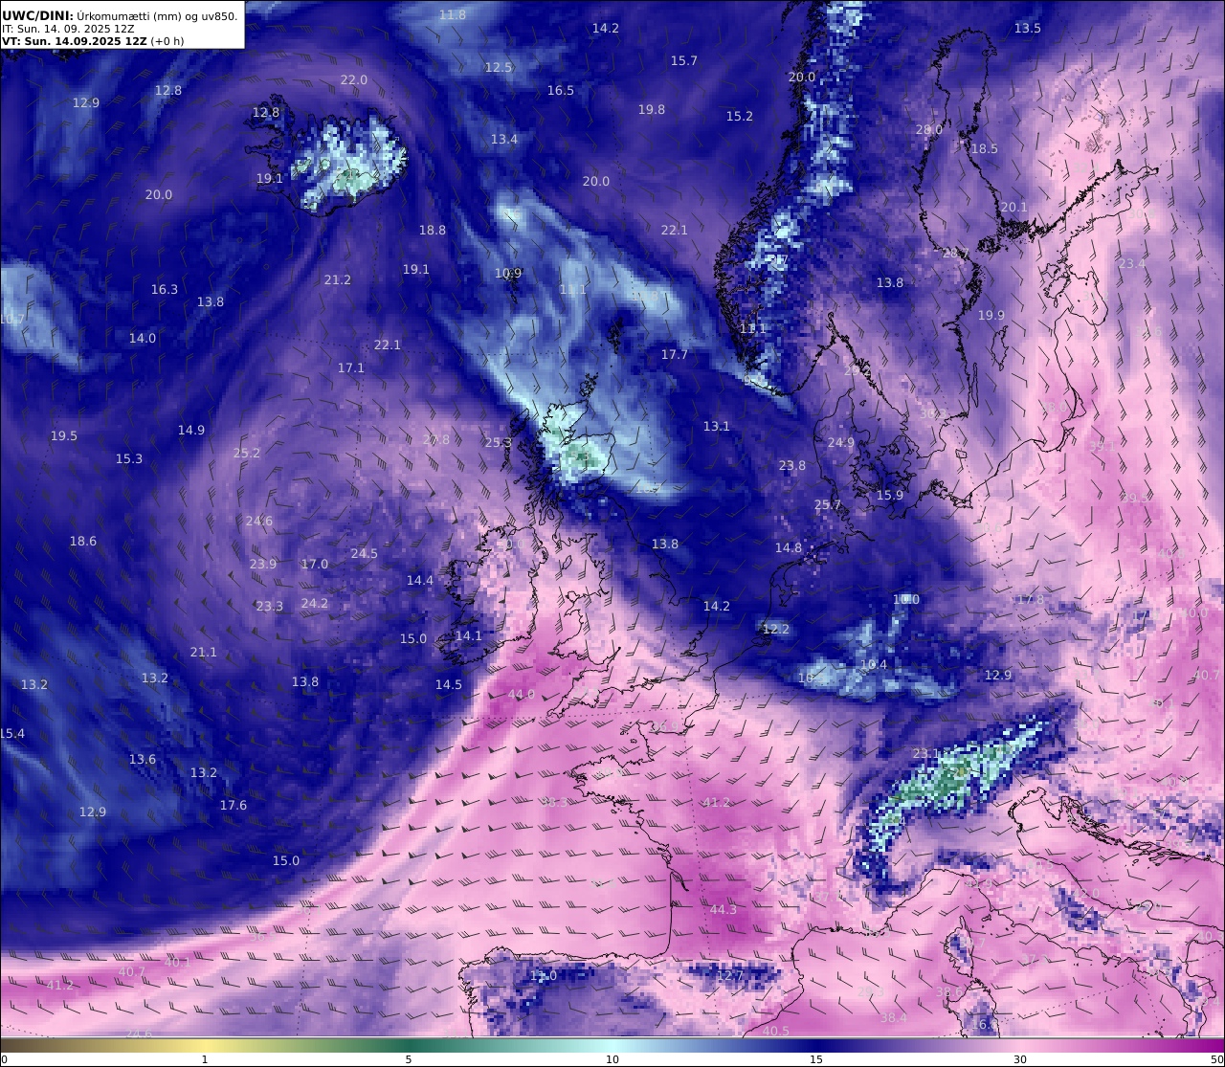Click the 19.9 value over the Baltic states
1225x1067 pixels.
pos(991,315)
